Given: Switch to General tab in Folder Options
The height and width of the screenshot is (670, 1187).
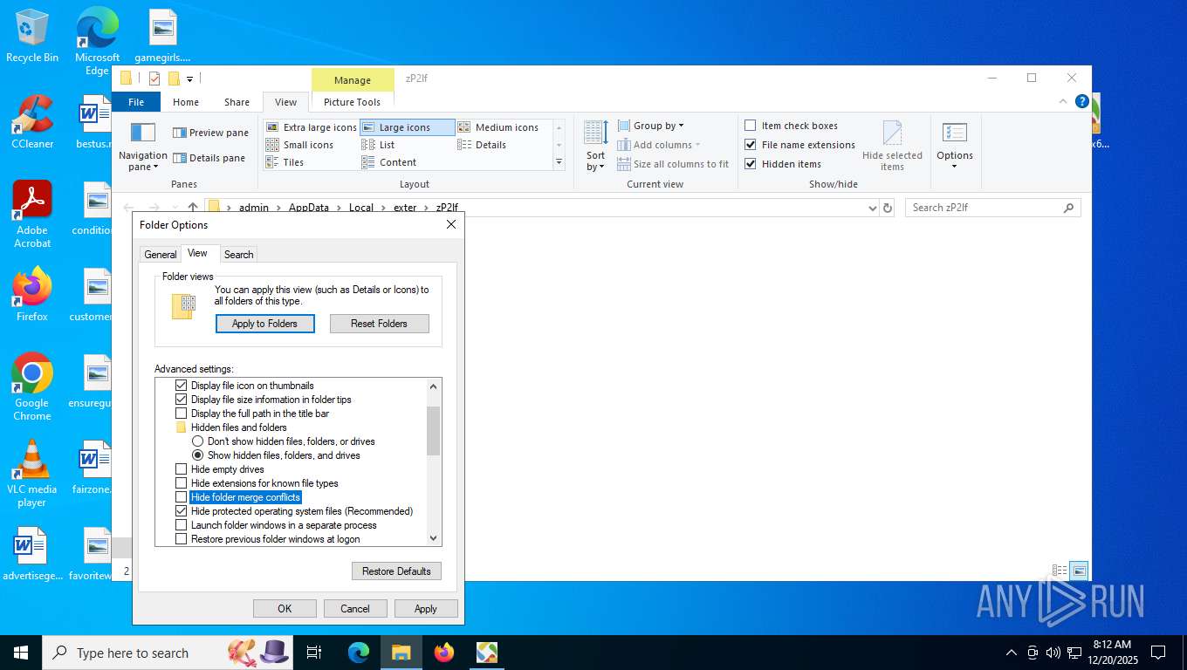Looking at the screenshot, I should (161, 255).
